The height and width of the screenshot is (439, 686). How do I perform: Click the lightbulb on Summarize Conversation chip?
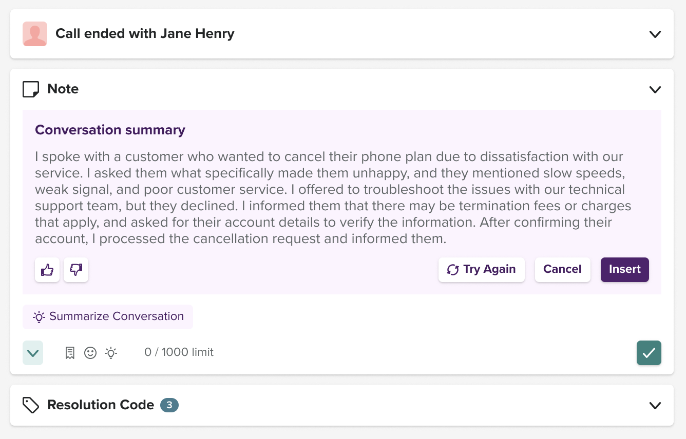(39, 317)
